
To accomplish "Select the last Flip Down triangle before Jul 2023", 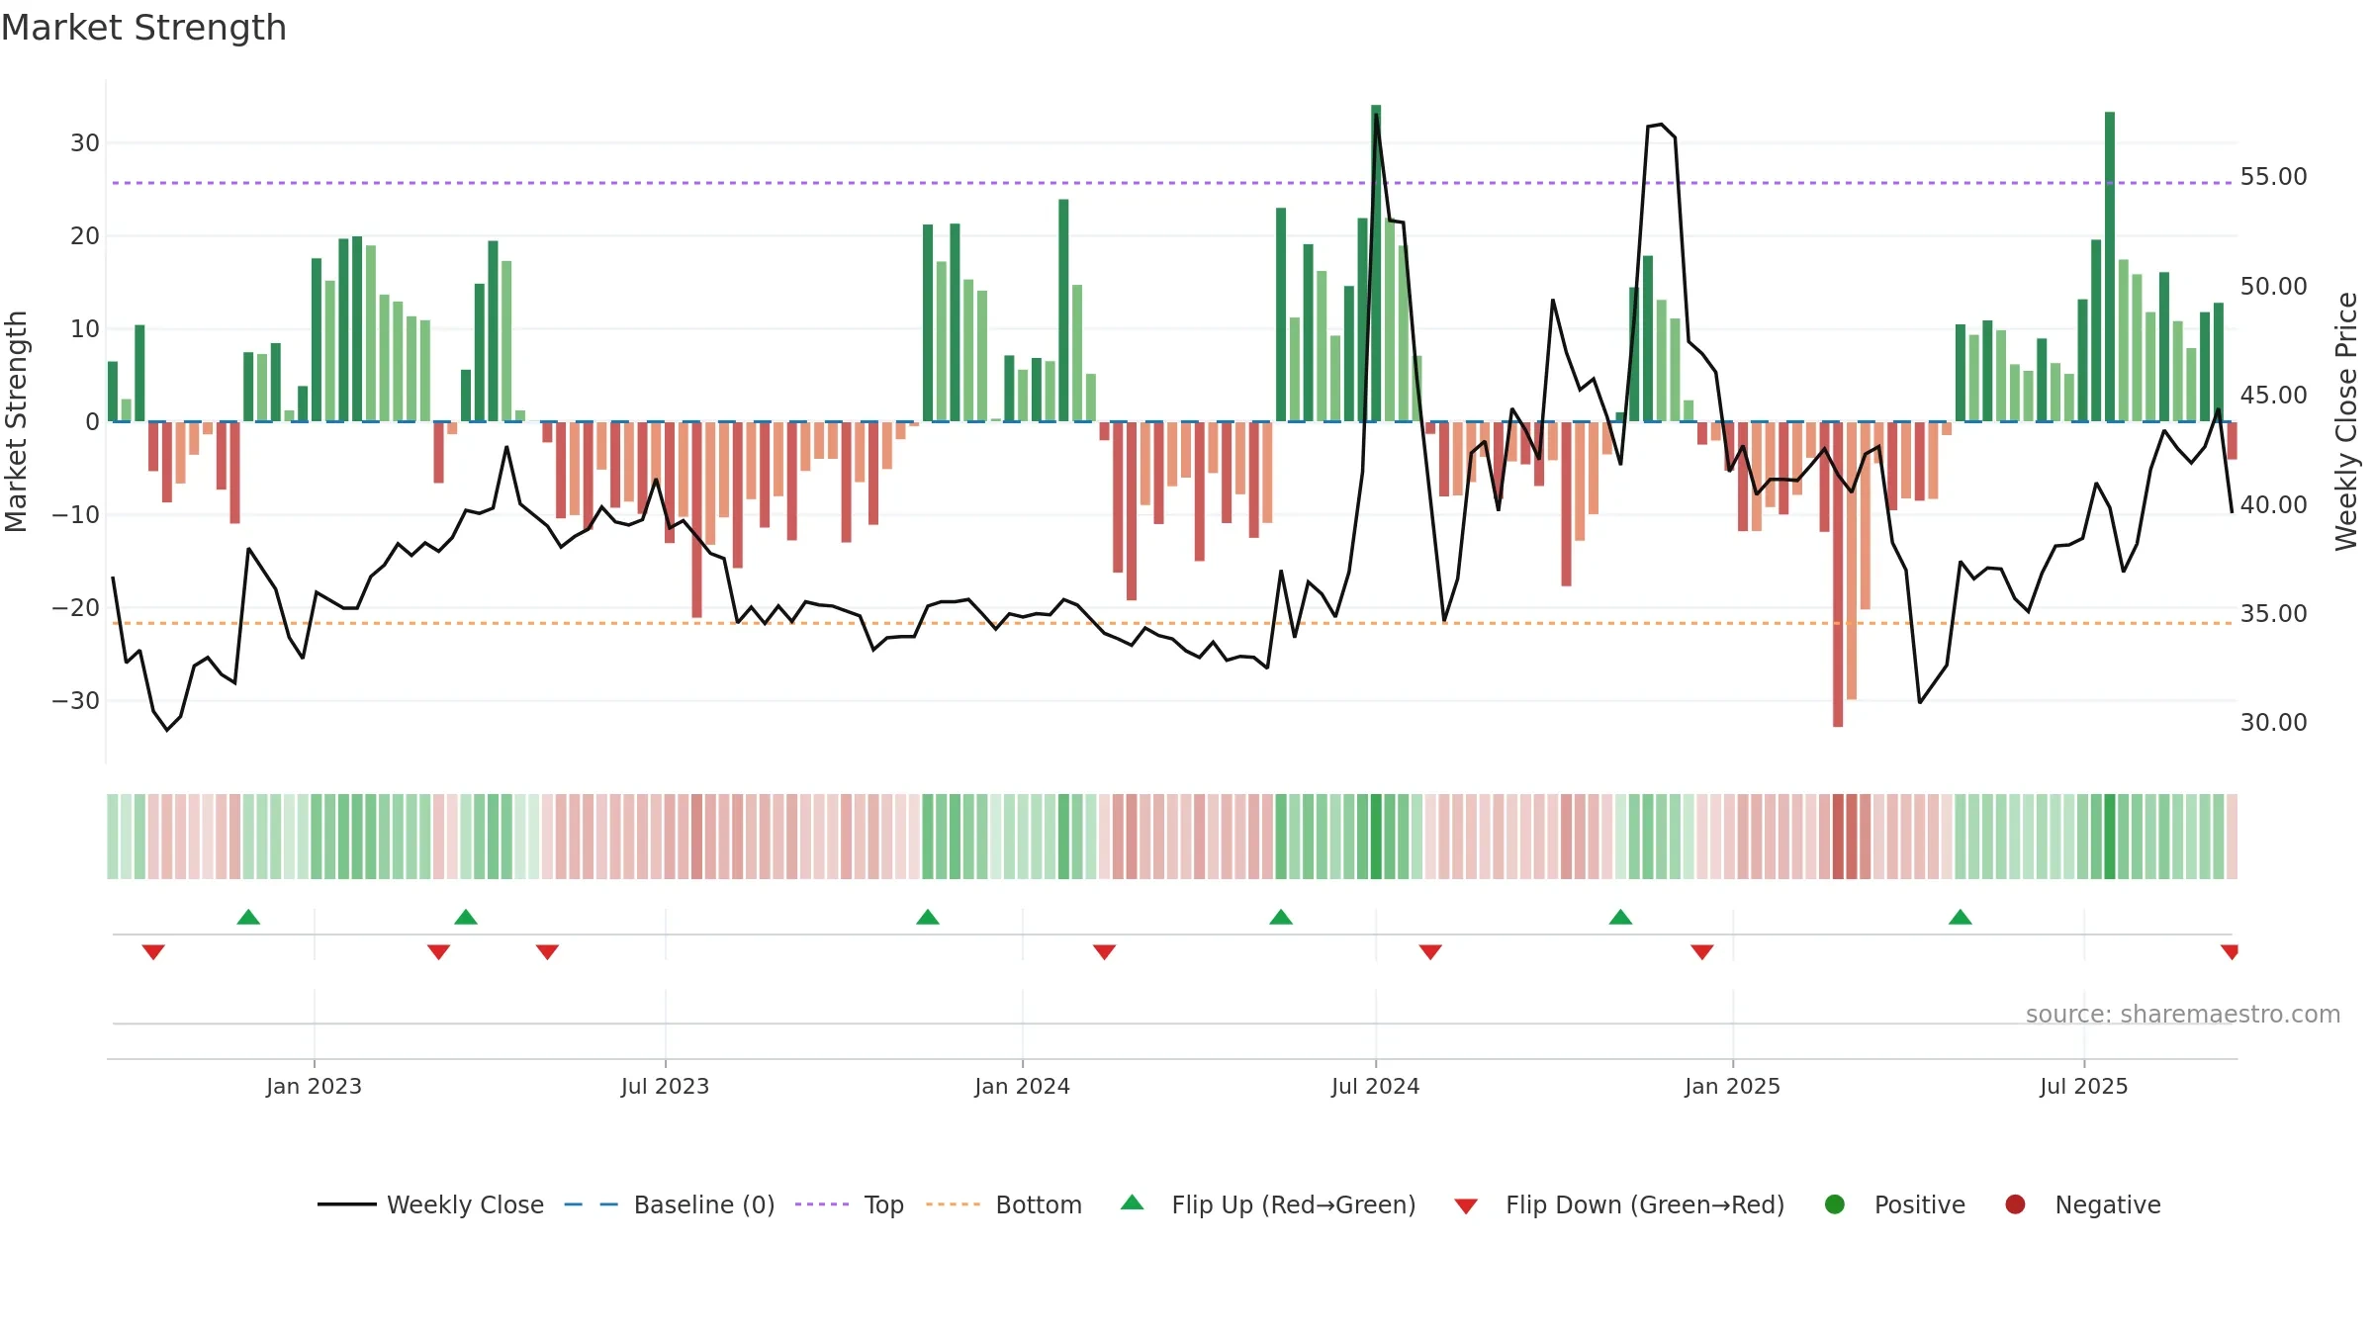I will tap(547, 951).
